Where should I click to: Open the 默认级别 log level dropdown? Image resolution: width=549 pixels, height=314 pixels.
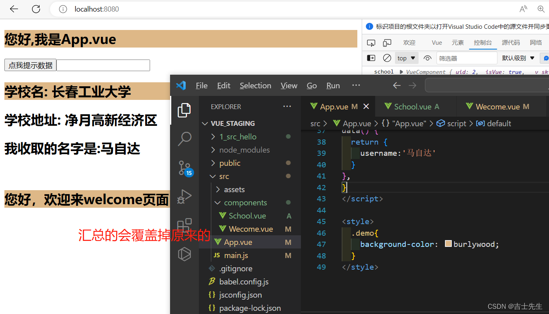point(518,58)
